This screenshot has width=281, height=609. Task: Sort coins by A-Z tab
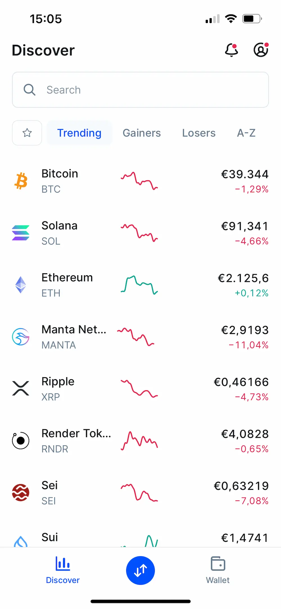pos(246,133)
